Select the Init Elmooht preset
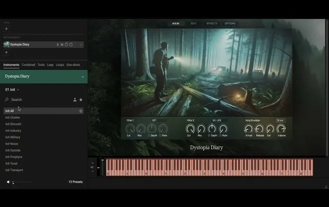The image size is (329, 207). (x=13, y=124)
